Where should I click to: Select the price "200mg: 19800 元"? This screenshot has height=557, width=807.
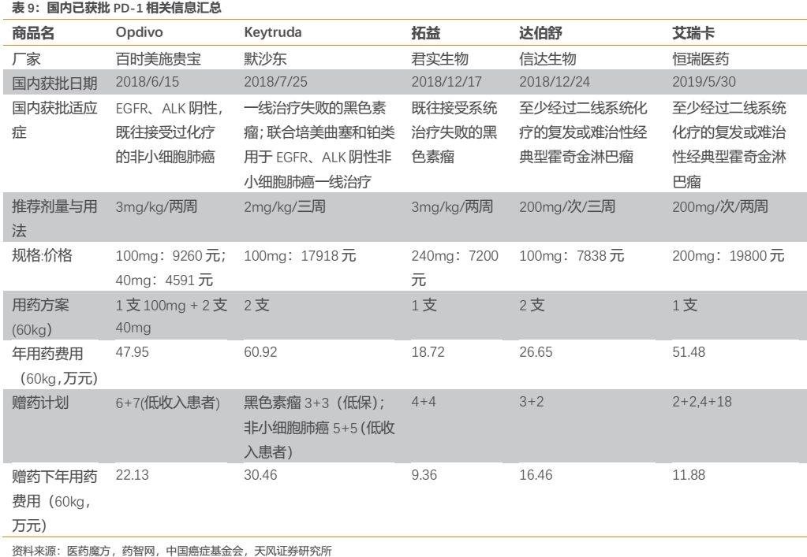(728, 255)
